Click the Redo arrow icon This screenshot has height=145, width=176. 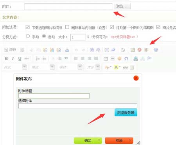point(83,50)
